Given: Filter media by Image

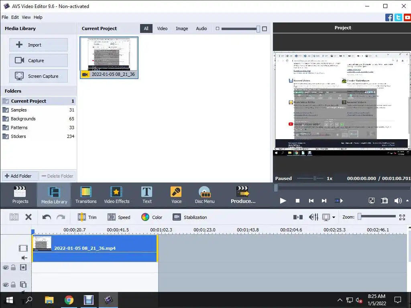Looking at the screenshot, I should 182,28.
